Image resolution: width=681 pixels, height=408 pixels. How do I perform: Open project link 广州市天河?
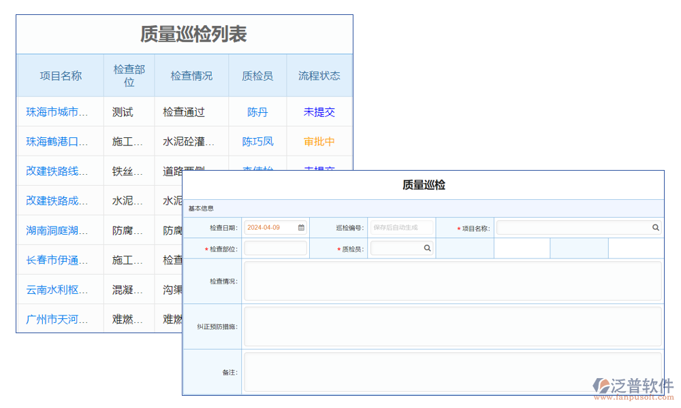[57, 318]
